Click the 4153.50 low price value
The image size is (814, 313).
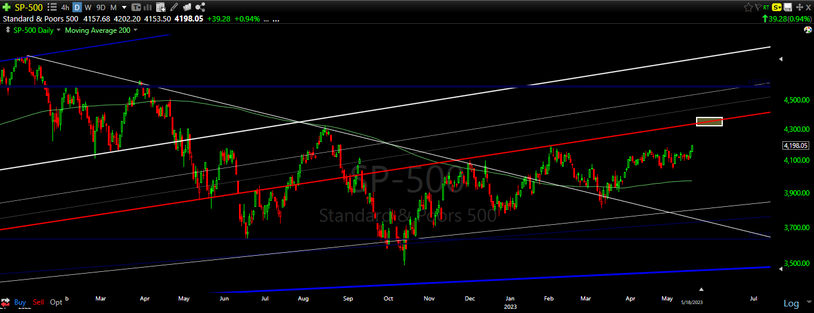tap(157, 18)
